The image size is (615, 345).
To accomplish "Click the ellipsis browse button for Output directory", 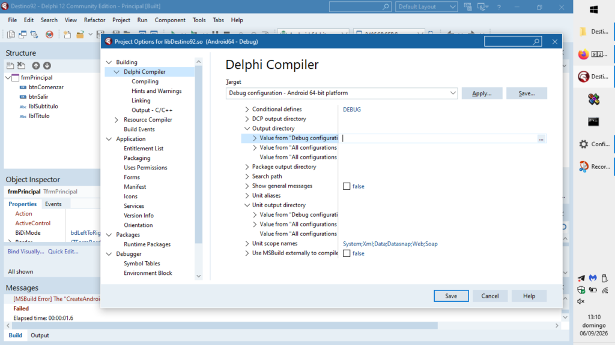I will [x=541, y=138].
